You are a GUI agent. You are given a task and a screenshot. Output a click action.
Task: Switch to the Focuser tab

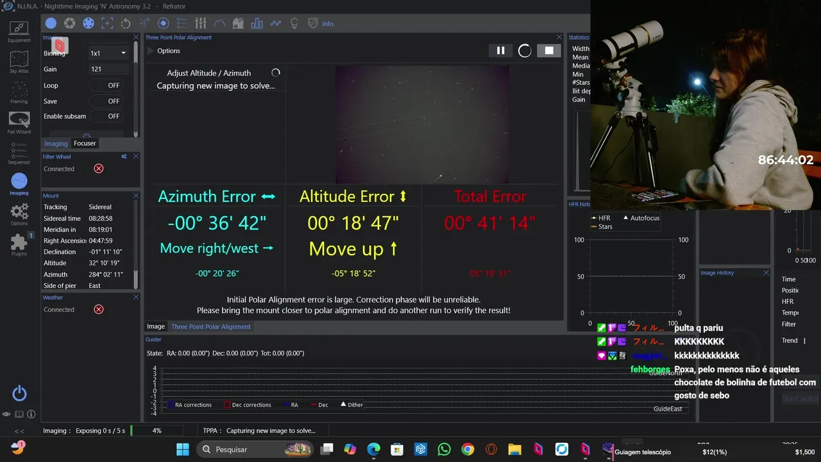pyautogui.click(x=85, y=143)
